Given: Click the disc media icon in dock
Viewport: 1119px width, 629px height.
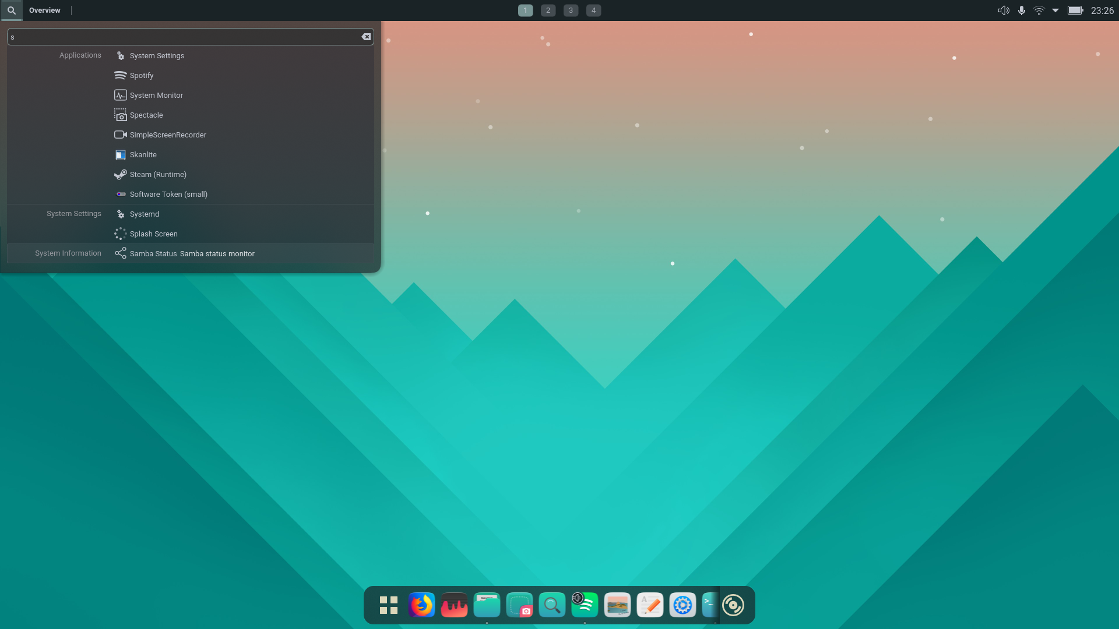Looking at the screenshot, I should tap(733, 605).
